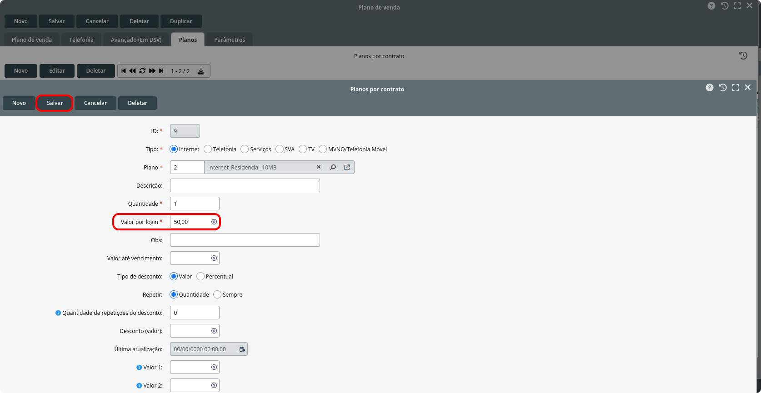Open history in Planos por contrato form
This screenshot has height=393, width=761.
pyautogui.click(x=723, y=87)
